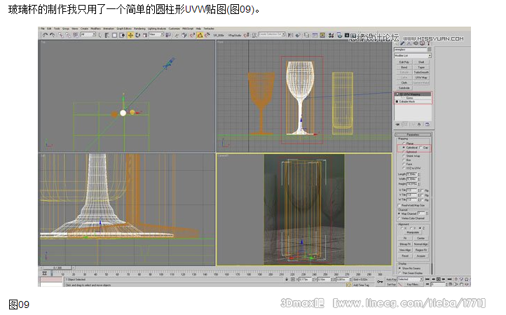Image resolution: width=506 pixels, height=315 pixels.
Task: Open the Material Editor icon
Action: point(331,36)
